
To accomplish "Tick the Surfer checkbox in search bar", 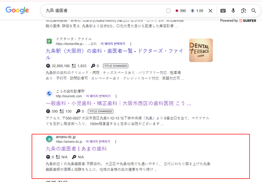I will tap(168, 11).
